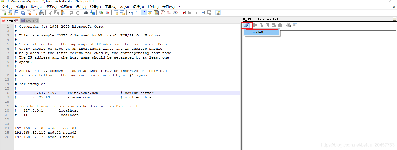Screen dimensions: 397x150
Task: Zoom out of the editor text
Action: pos(108,13)
